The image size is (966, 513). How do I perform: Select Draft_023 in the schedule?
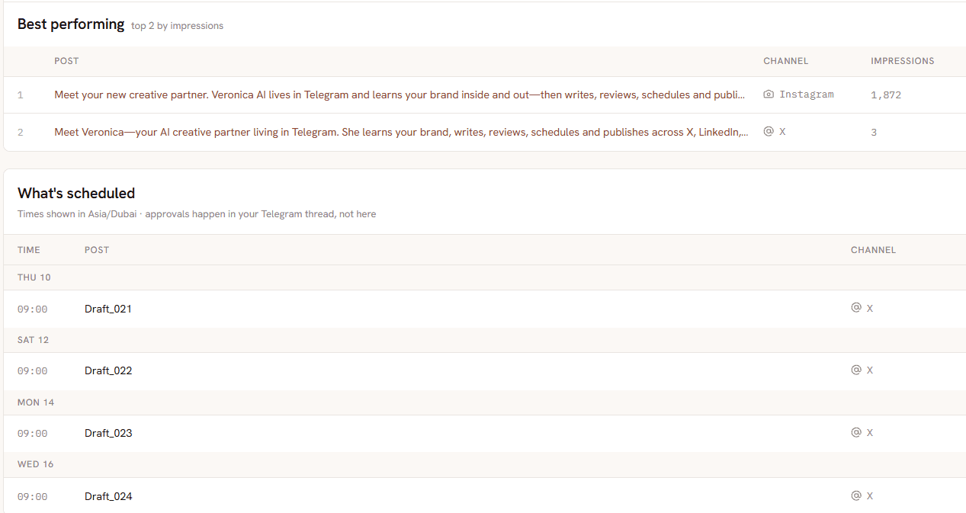(x=108, y=434)
